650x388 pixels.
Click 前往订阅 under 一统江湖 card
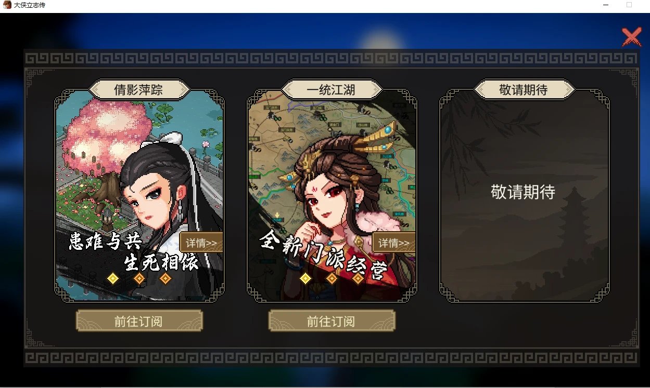pos(332,321)
